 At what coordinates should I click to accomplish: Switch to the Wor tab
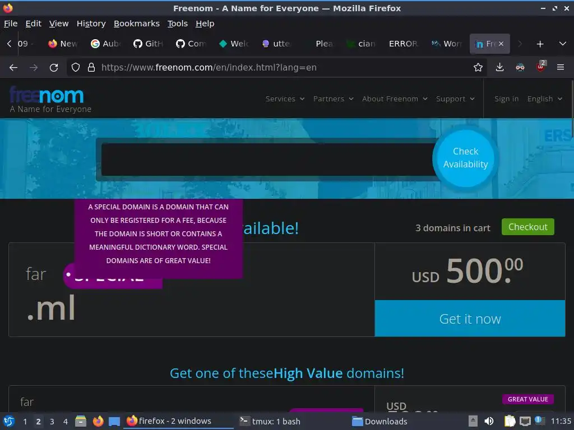click(x=447, y=44)
